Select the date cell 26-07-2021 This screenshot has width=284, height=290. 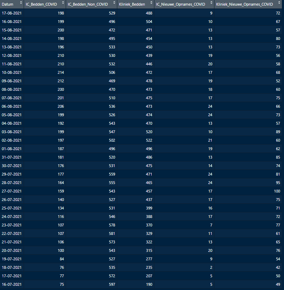click(x=12, y=200)
